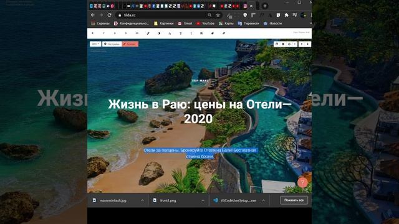Image resolution: width=399 pixels, height=224 pixels.
Task: Open the Конфиденциально bookmark
Action: tap(132, 24)
